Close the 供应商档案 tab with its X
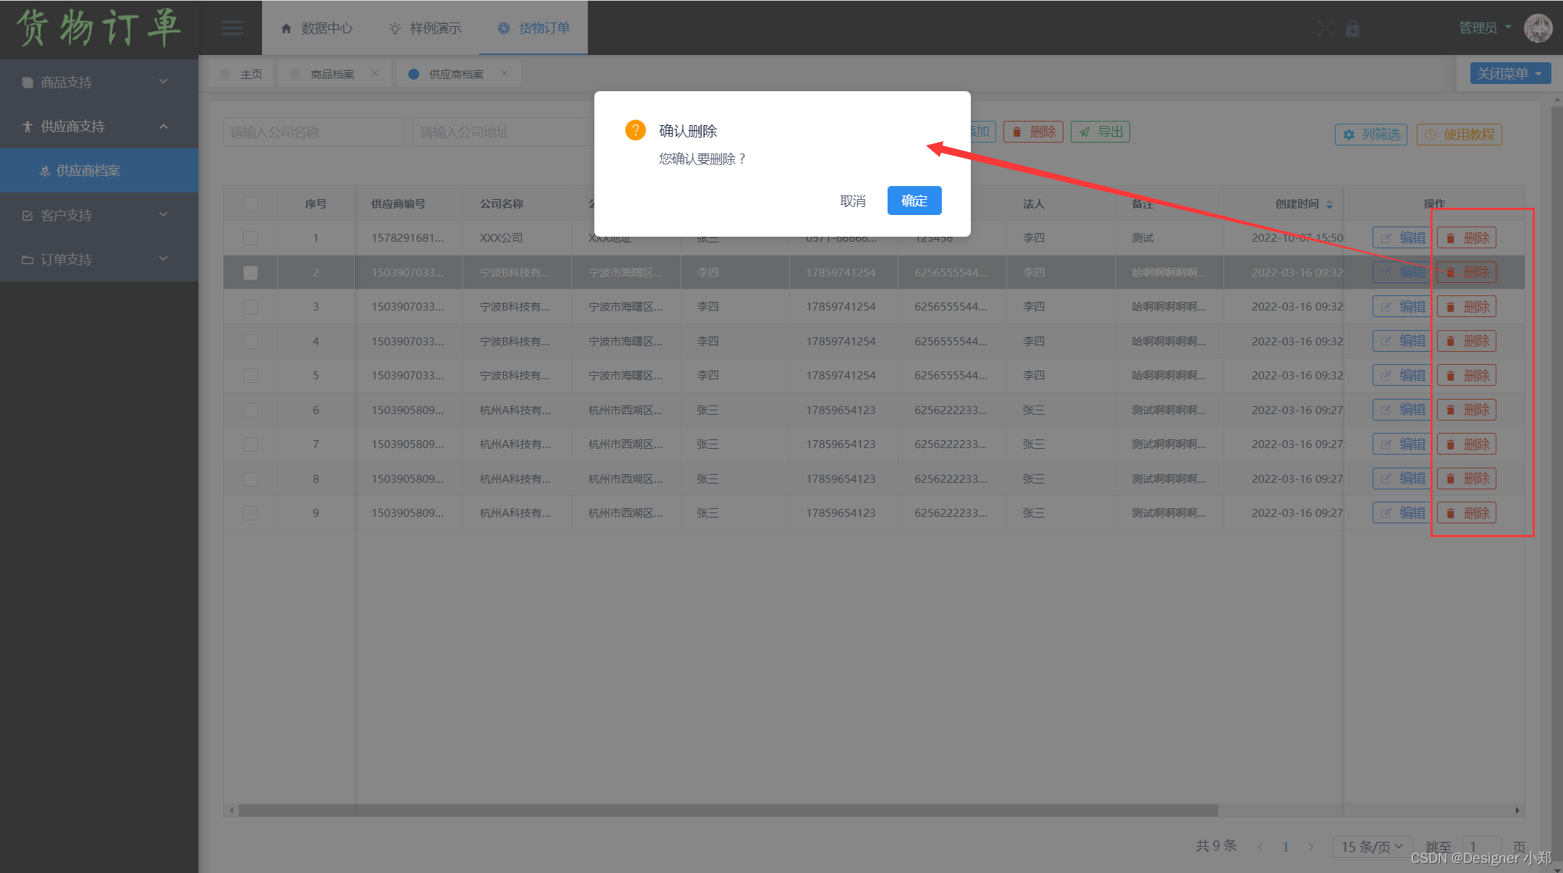Image resolution: width=1563 pixels, height=873 pixels. tap(505, 74)
